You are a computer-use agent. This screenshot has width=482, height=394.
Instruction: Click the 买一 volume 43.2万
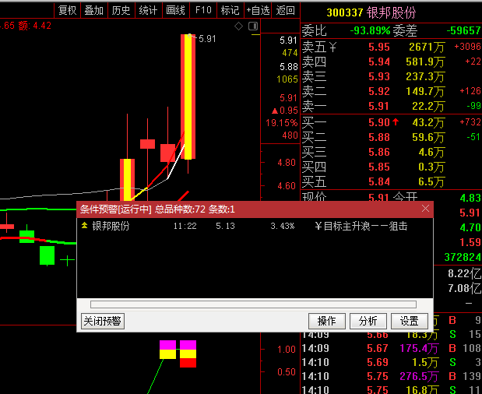[x=428, y=122]
